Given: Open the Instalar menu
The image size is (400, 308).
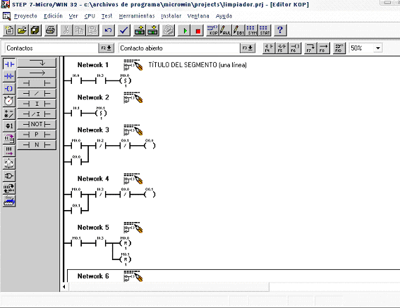Looking at the screenshot, I should point(171,16).
